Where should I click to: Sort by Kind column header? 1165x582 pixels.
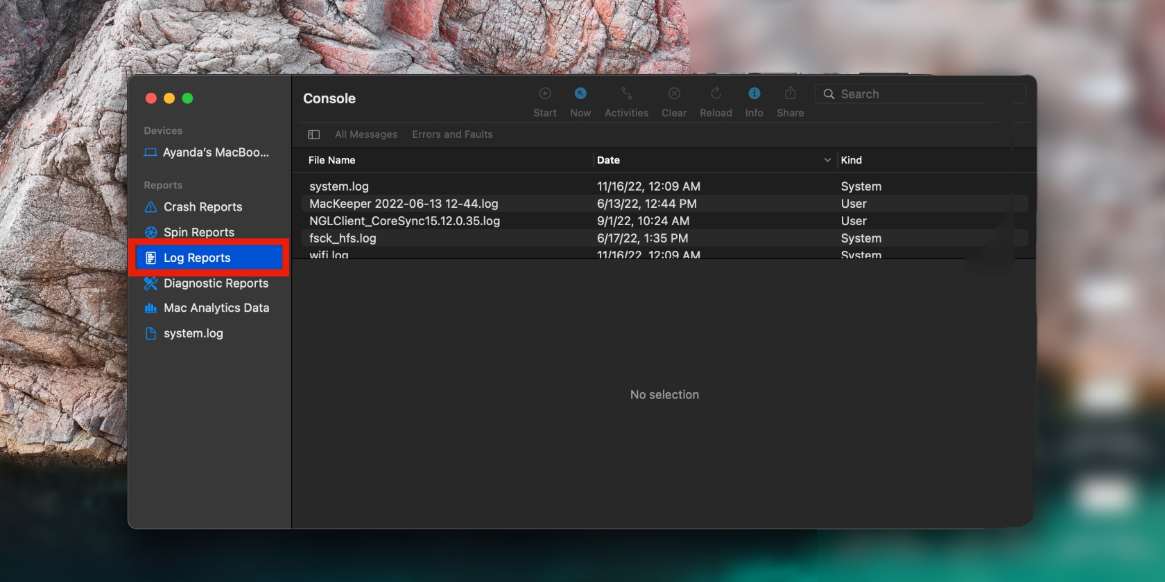pos(851,160)
